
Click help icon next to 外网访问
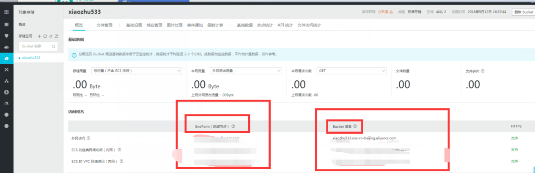pos(88,138)
